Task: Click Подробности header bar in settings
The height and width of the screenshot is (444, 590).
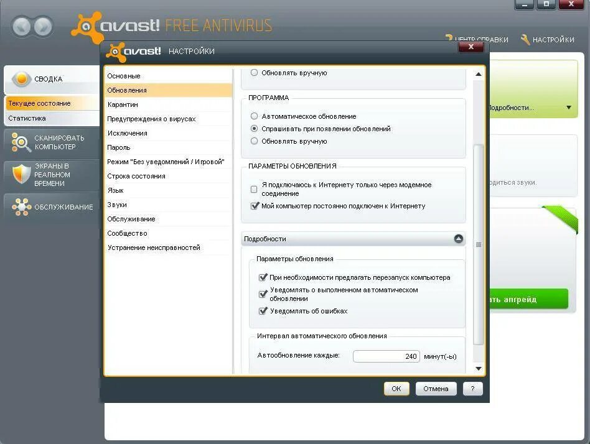Action: pyautogui.click(x=354, y=239)
